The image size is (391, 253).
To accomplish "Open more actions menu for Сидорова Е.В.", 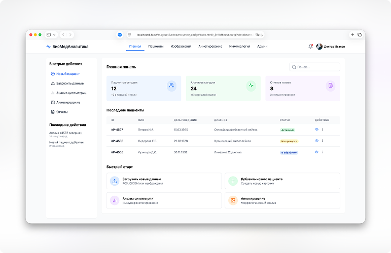I will pos(323,141).
